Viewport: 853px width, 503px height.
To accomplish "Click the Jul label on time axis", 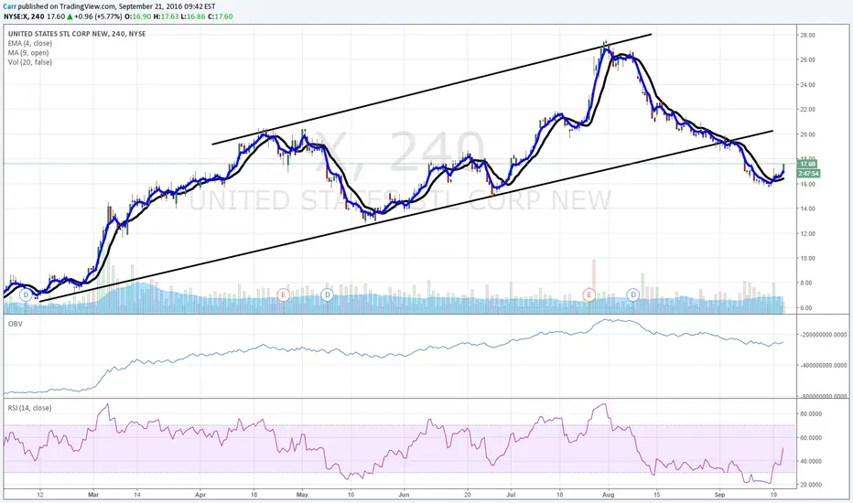I will tap(511, 495).
